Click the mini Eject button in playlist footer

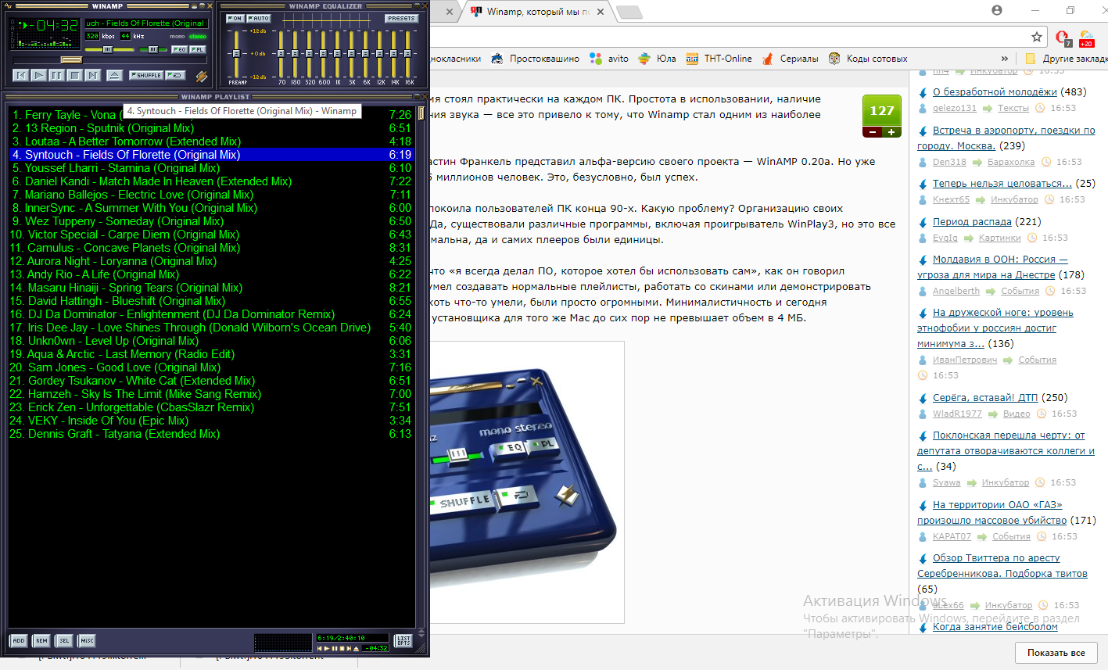coord(357,648)
